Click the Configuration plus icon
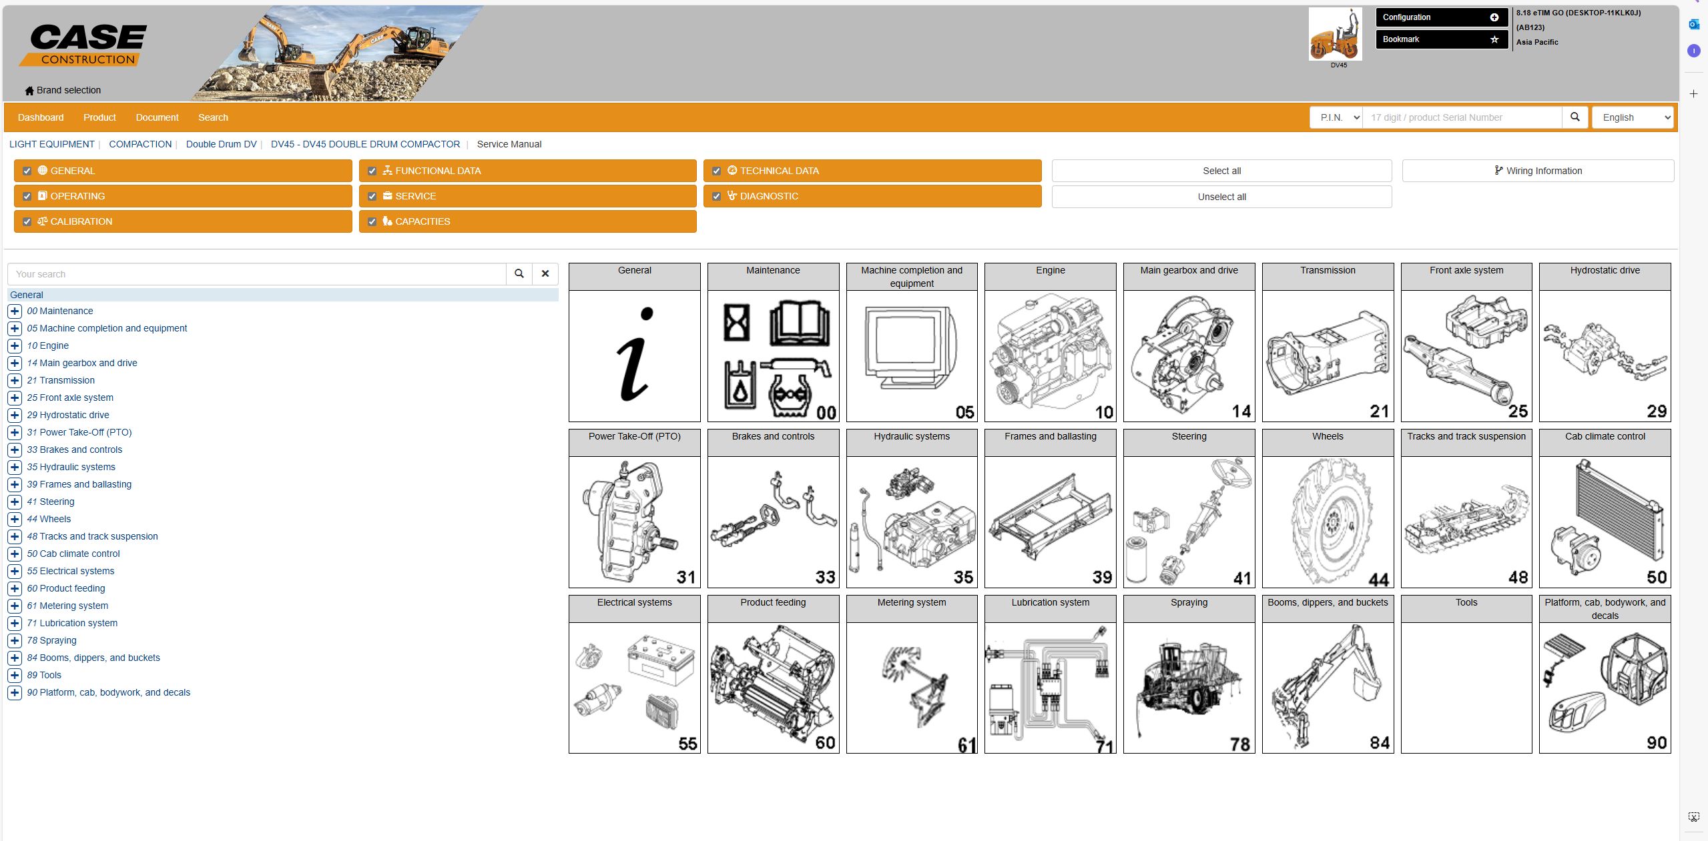 [1494, 17]
